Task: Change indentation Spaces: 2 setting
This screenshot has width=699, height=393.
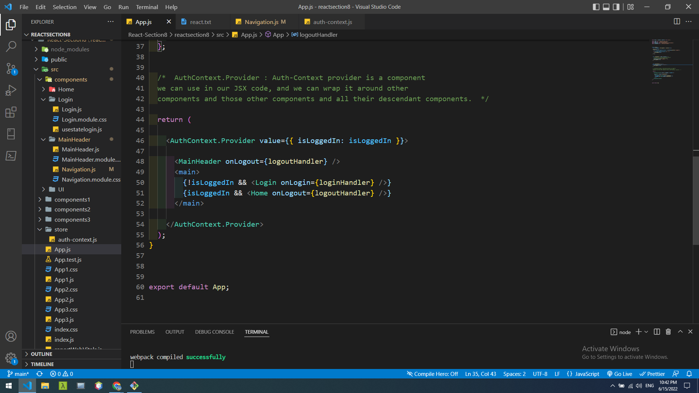Action: [x=514, y=374]
